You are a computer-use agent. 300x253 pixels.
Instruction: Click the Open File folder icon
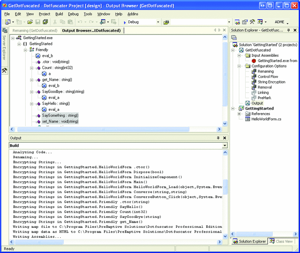30,22
